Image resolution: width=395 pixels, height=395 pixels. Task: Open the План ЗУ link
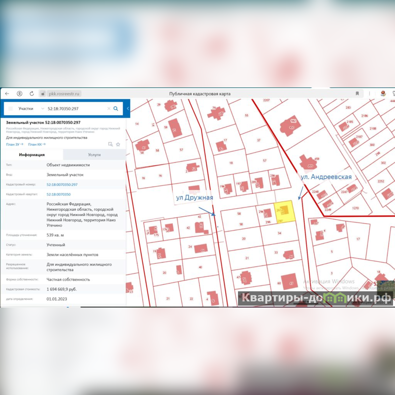point(14,144)
